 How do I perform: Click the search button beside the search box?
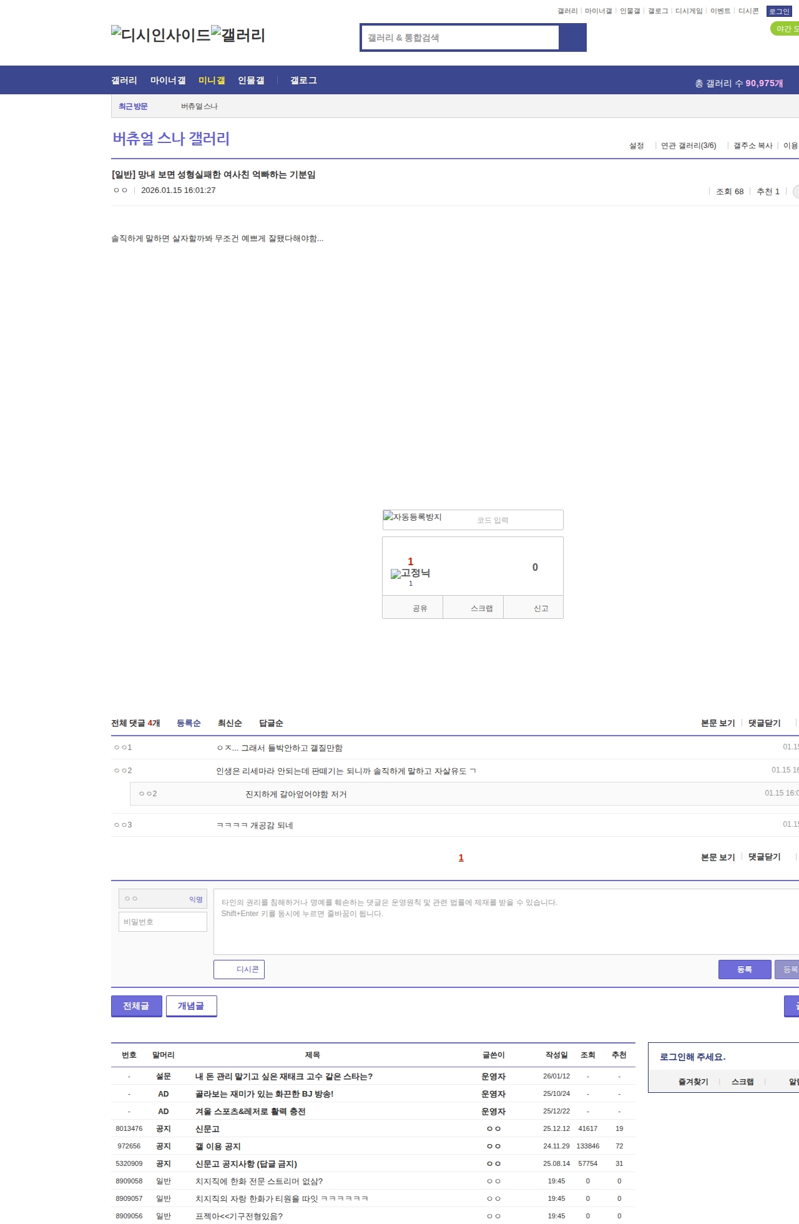pyautogui.click(x=572, y=37)
